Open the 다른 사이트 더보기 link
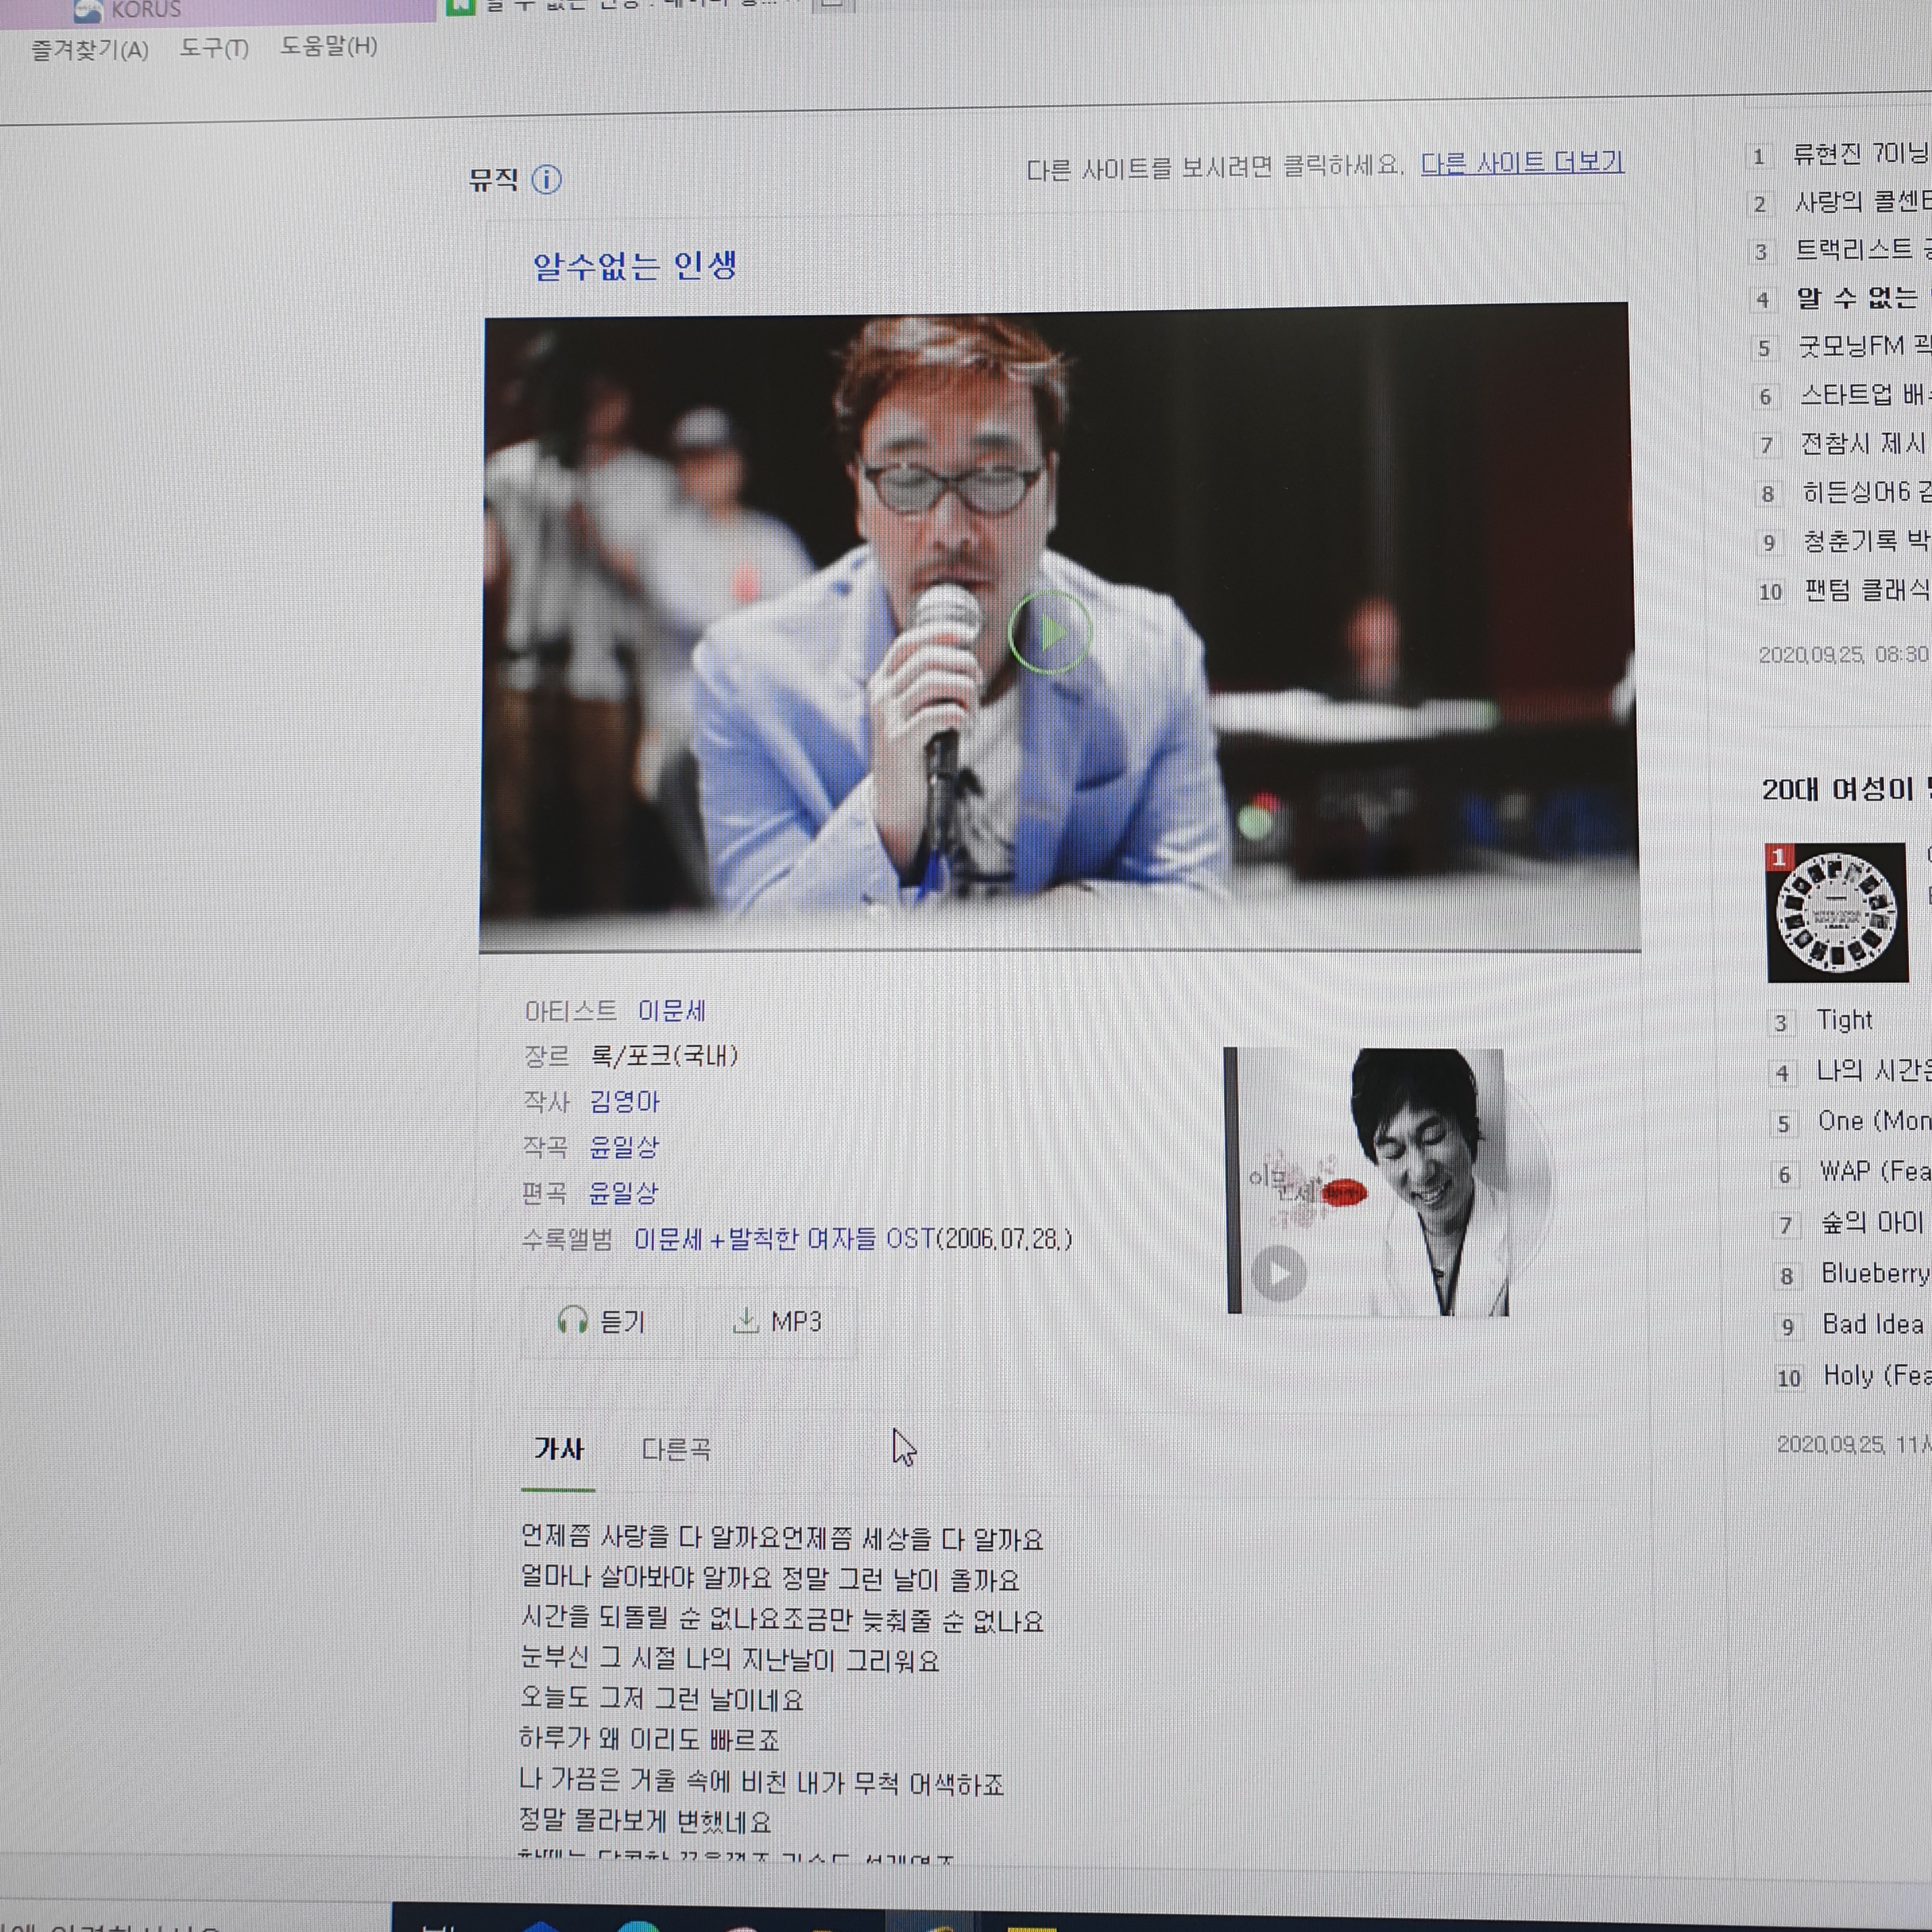 (x=1522, y=162)
